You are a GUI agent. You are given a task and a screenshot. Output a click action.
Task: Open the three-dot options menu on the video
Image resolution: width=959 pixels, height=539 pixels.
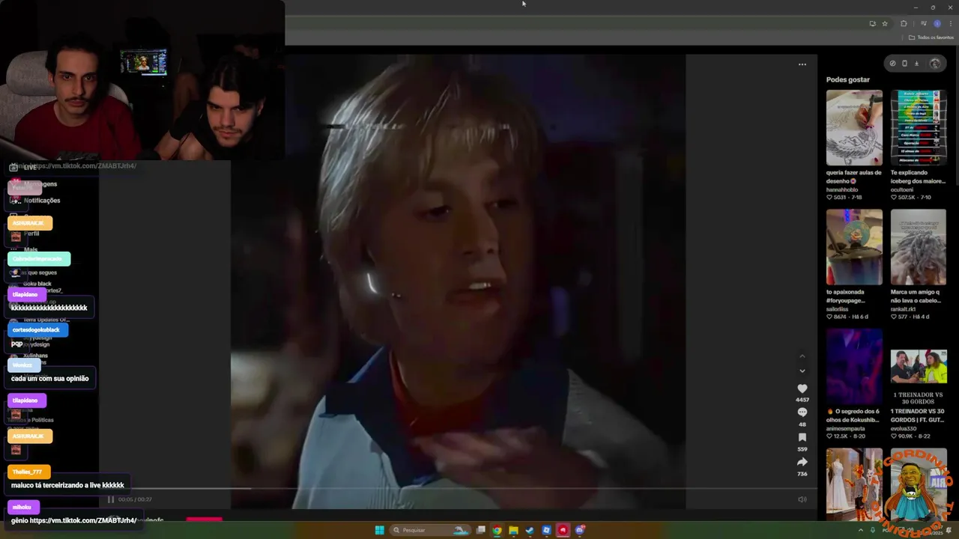click(802, 64)
